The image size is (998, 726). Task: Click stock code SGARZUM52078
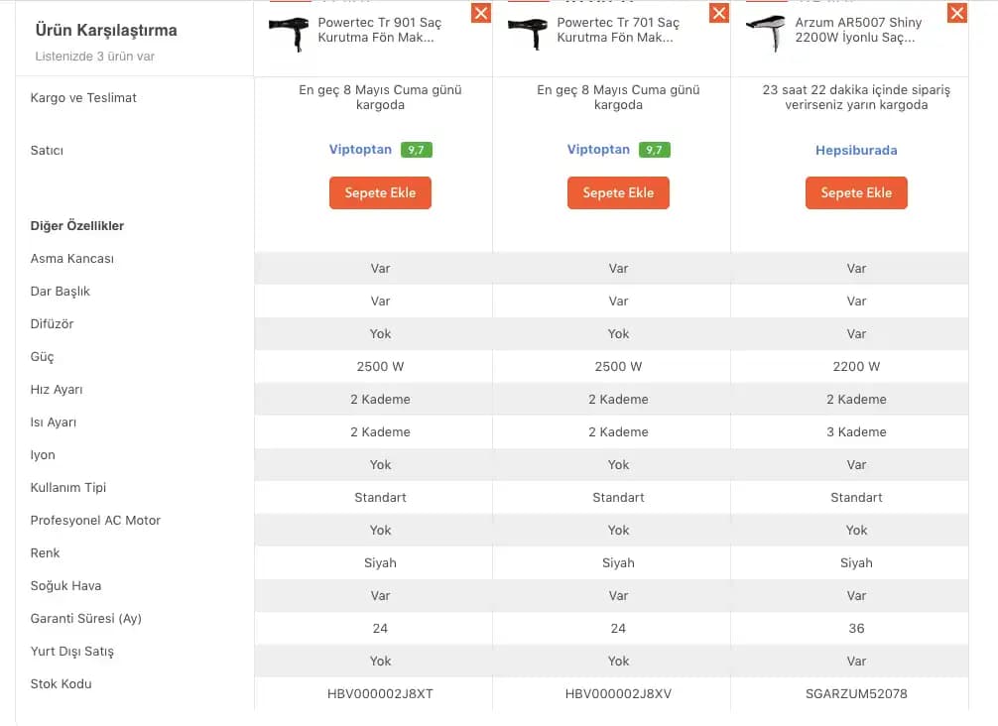(x=856, y=693)
